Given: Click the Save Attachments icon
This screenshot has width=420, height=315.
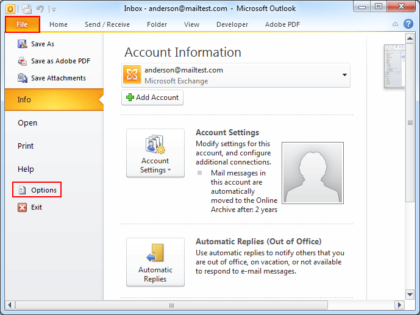Looking at the screenshot, I should point(23,78).
